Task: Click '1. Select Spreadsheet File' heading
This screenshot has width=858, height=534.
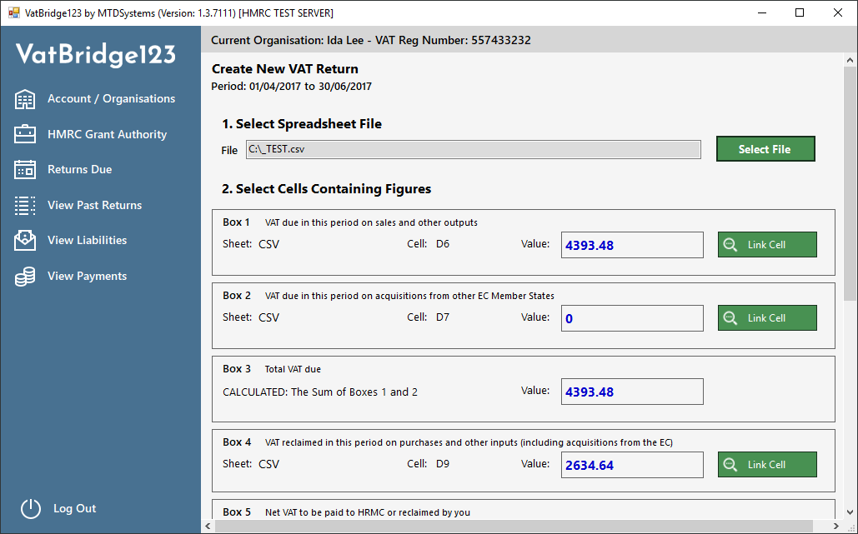Action: tap(302, 124)
